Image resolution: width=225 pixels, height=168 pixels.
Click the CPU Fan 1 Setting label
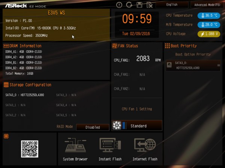click(137, 109)
